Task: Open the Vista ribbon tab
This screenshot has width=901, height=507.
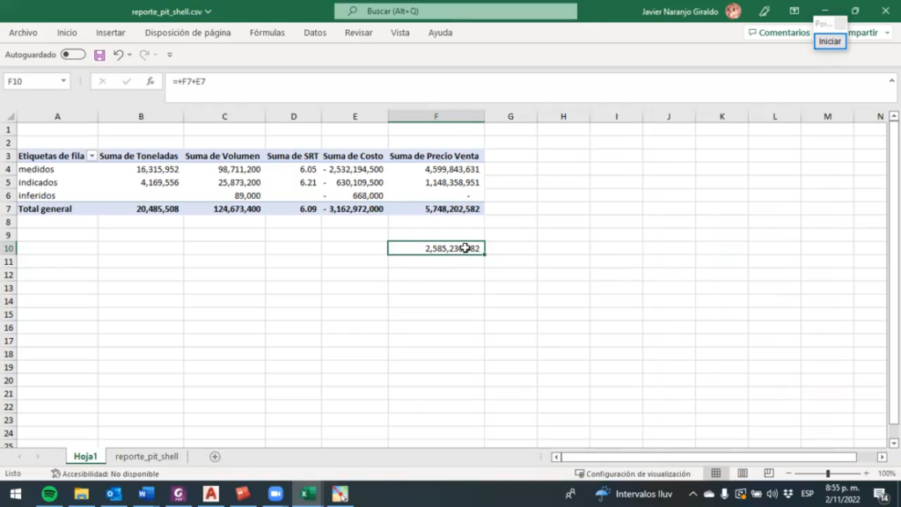Action: [400, 33]
